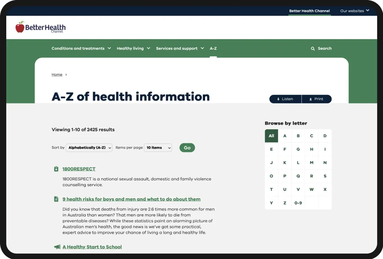Click the audio icon beside A Healthy Start to School
The height and width of the screenshot is (259, 383).
pos(57,246)
